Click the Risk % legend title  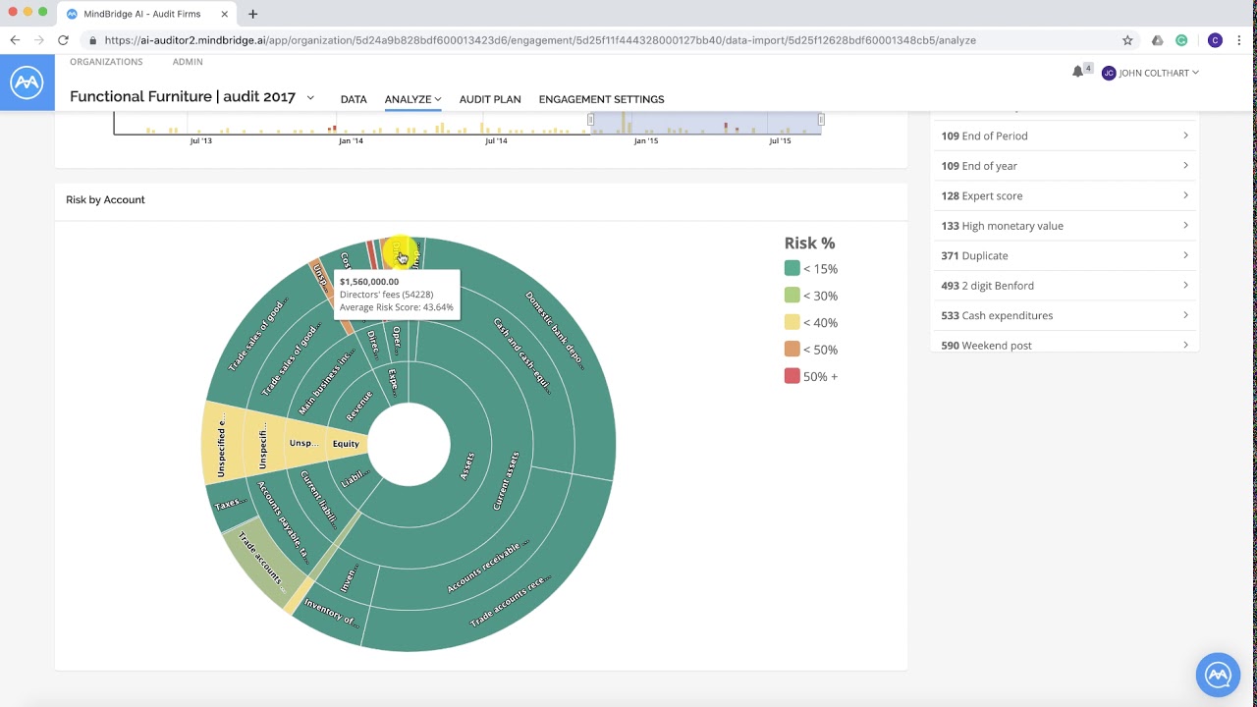point(809,243)
